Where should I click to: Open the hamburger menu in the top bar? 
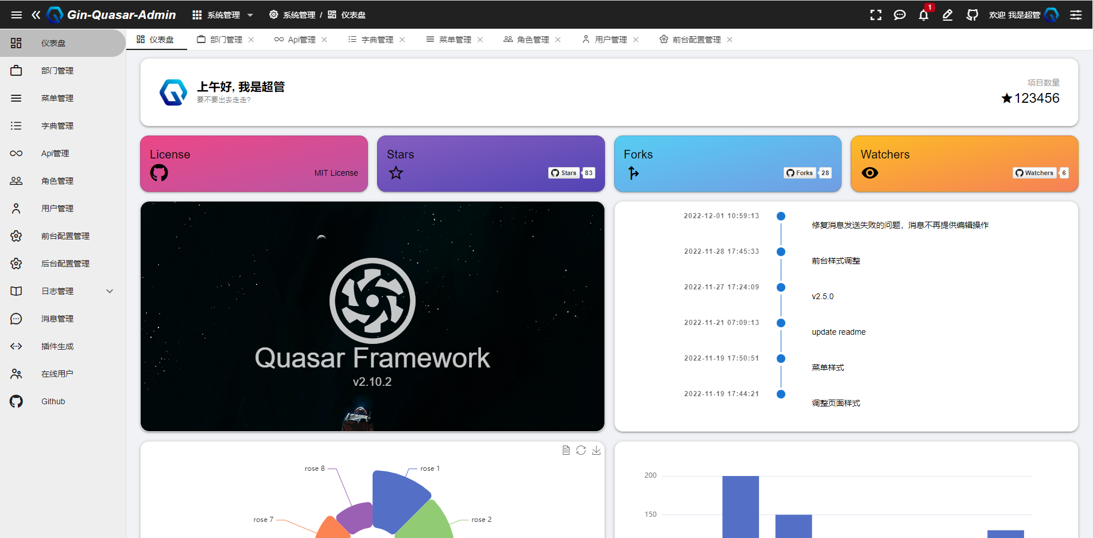[x=17, y=15]
